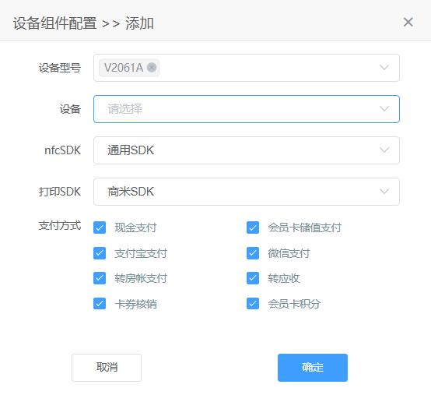431x395 pixels.
Task: Toggle 会员卡储值支付 checkbox
Action: [x=253, y=227]
